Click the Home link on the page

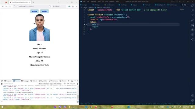click(x=34, y=12)
